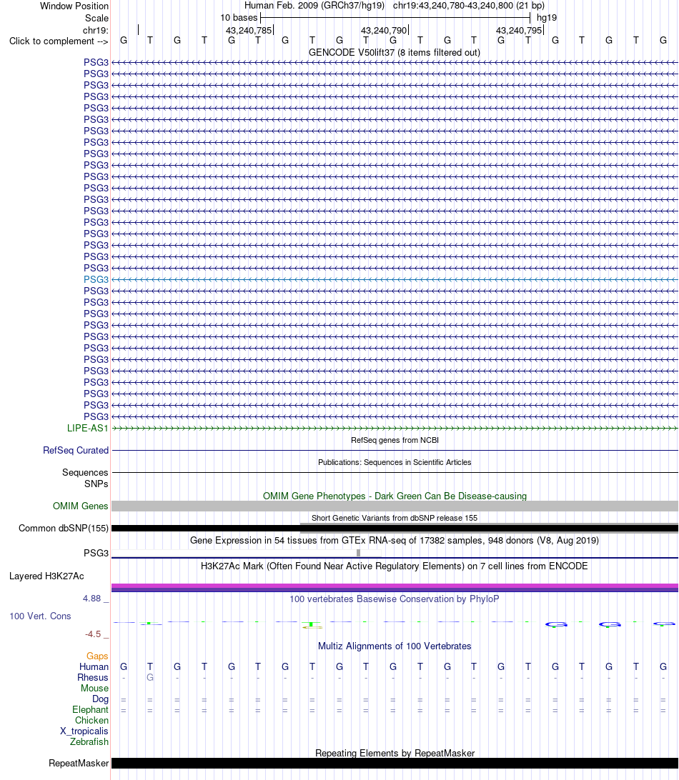Image resolution: width=679 pixels, height=780 pixels.
Task: Click the RepeatMasker track label
Action: tap(78, 763)
